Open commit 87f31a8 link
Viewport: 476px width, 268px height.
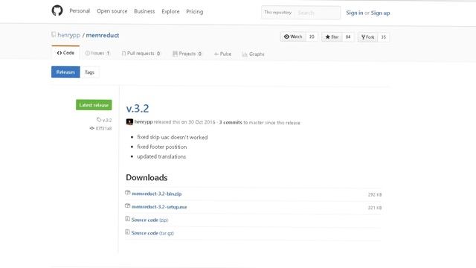pyautogui.click(x=103, y=129)
